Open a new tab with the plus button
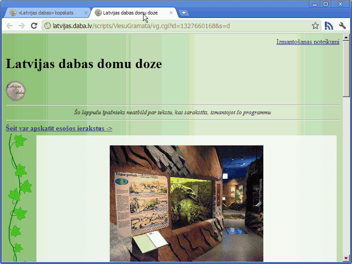 (184, 13)
